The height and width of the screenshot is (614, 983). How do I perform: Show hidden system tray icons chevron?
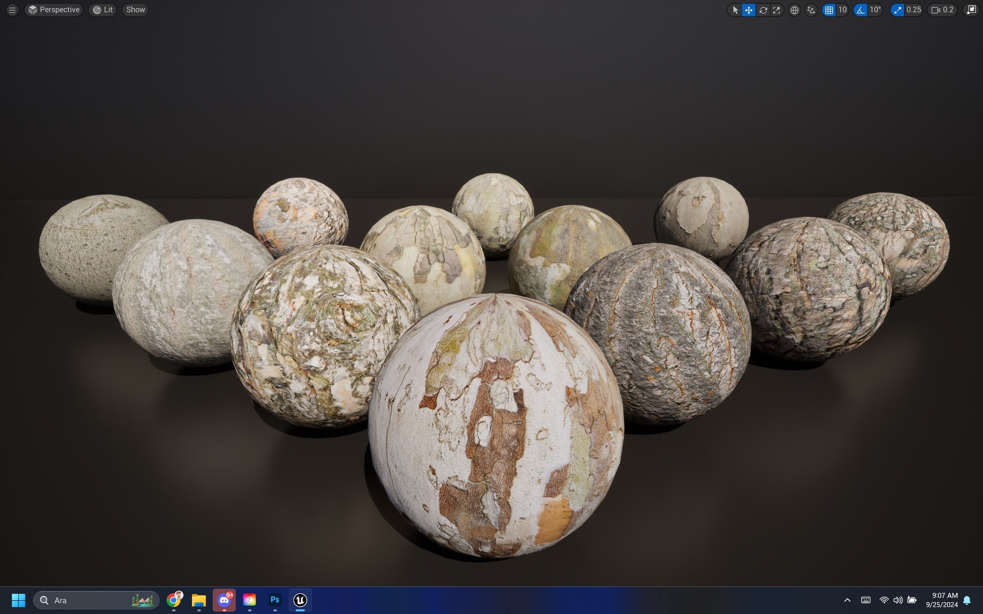847,600
